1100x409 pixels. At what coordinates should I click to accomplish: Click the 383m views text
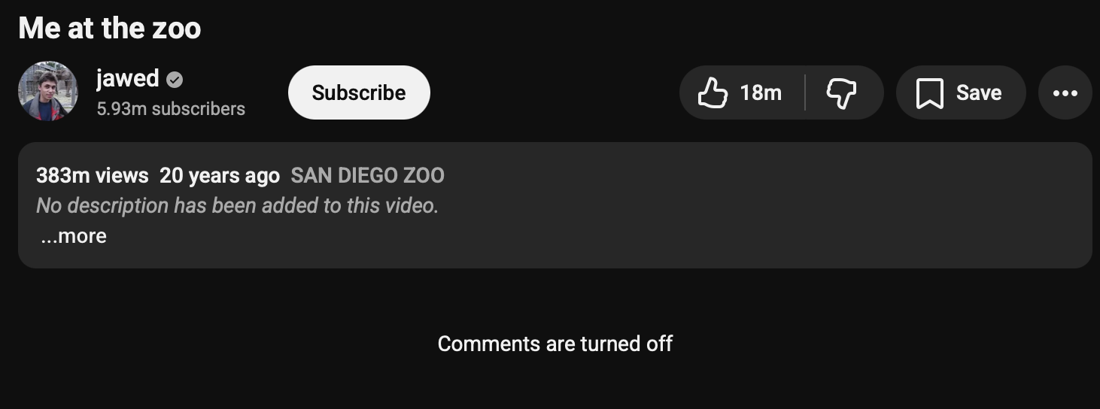[93, 176]
